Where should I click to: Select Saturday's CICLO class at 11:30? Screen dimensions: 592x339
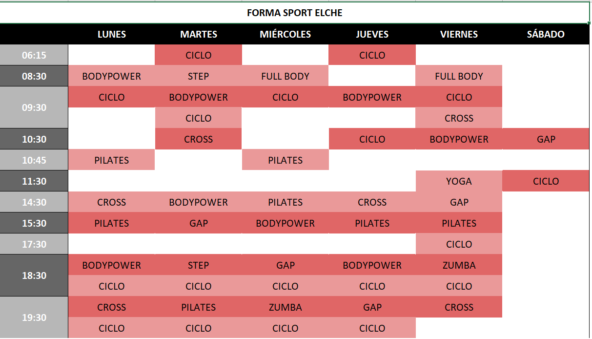(546, 181)
